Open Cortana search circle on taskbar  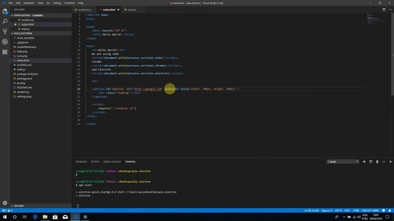click(15, 217)
